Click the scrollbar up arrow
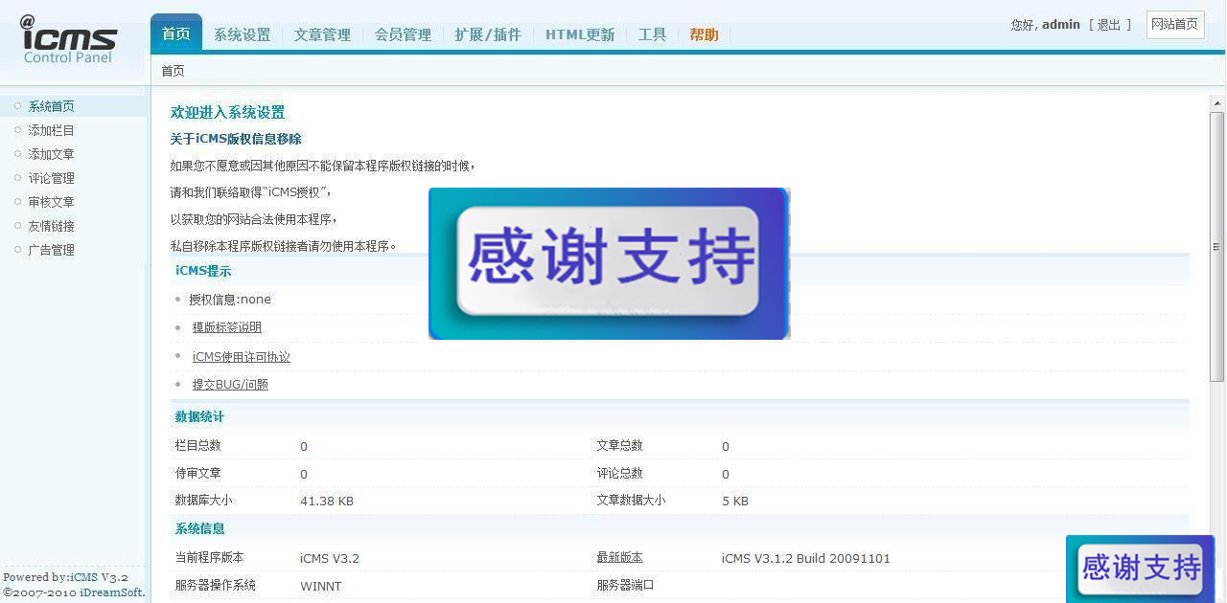This screenshot has height=603, width=1227. [1217, 103]
